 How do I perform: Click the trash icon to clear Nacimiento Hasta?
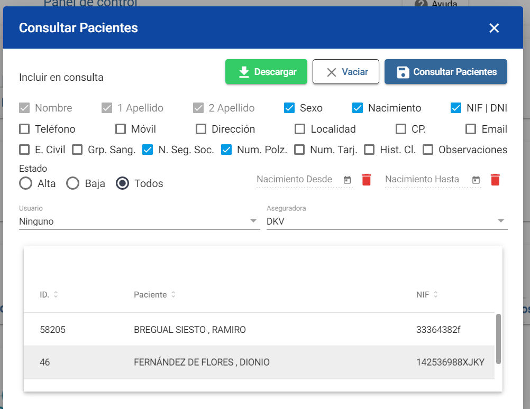tap(495, 180)
